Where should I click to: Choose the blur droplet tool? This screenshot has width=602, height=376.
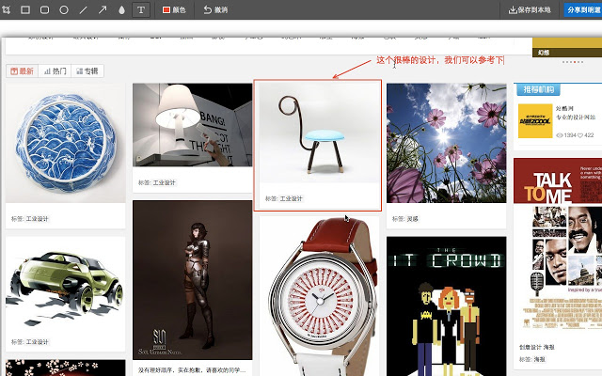pyautogui.click(x=121, y=9)
